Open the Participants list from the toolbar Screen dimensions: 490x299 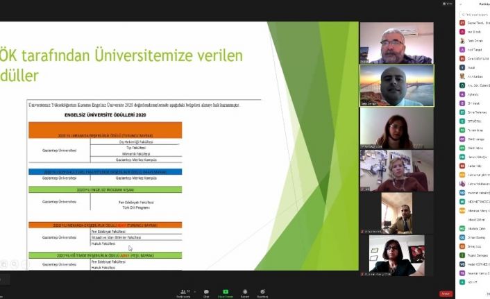pos(183,292)
